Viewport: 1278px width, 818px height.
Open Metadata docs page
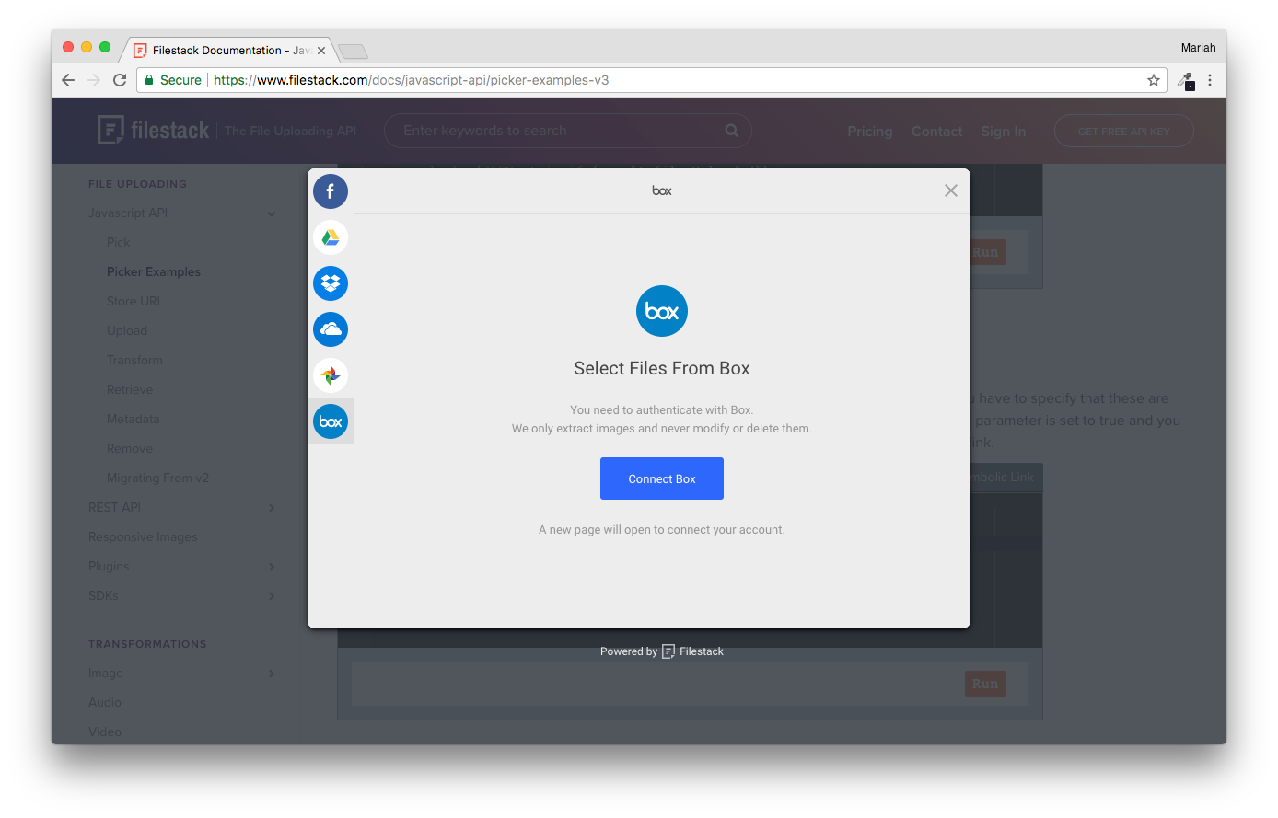tap(133, 419)
